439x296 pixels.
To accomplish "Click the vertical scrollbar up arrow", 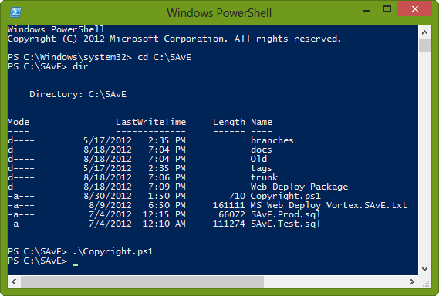I will click(424, 32).
